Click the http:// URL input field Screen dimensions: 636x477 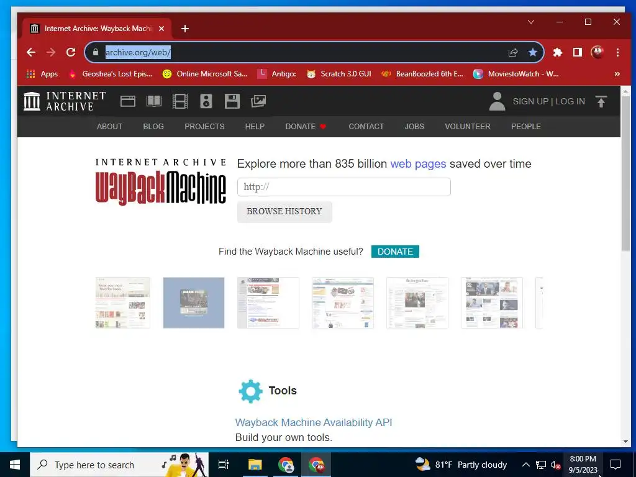[344, 187]
